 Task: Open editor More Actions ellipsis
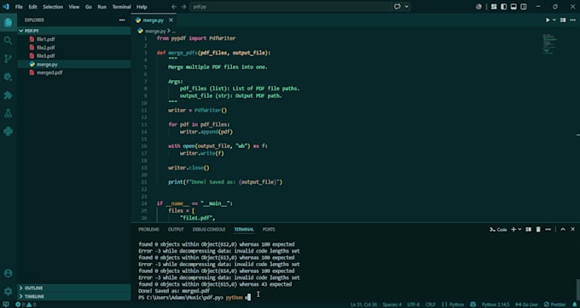pyautogui.click(x=573, y=20)
